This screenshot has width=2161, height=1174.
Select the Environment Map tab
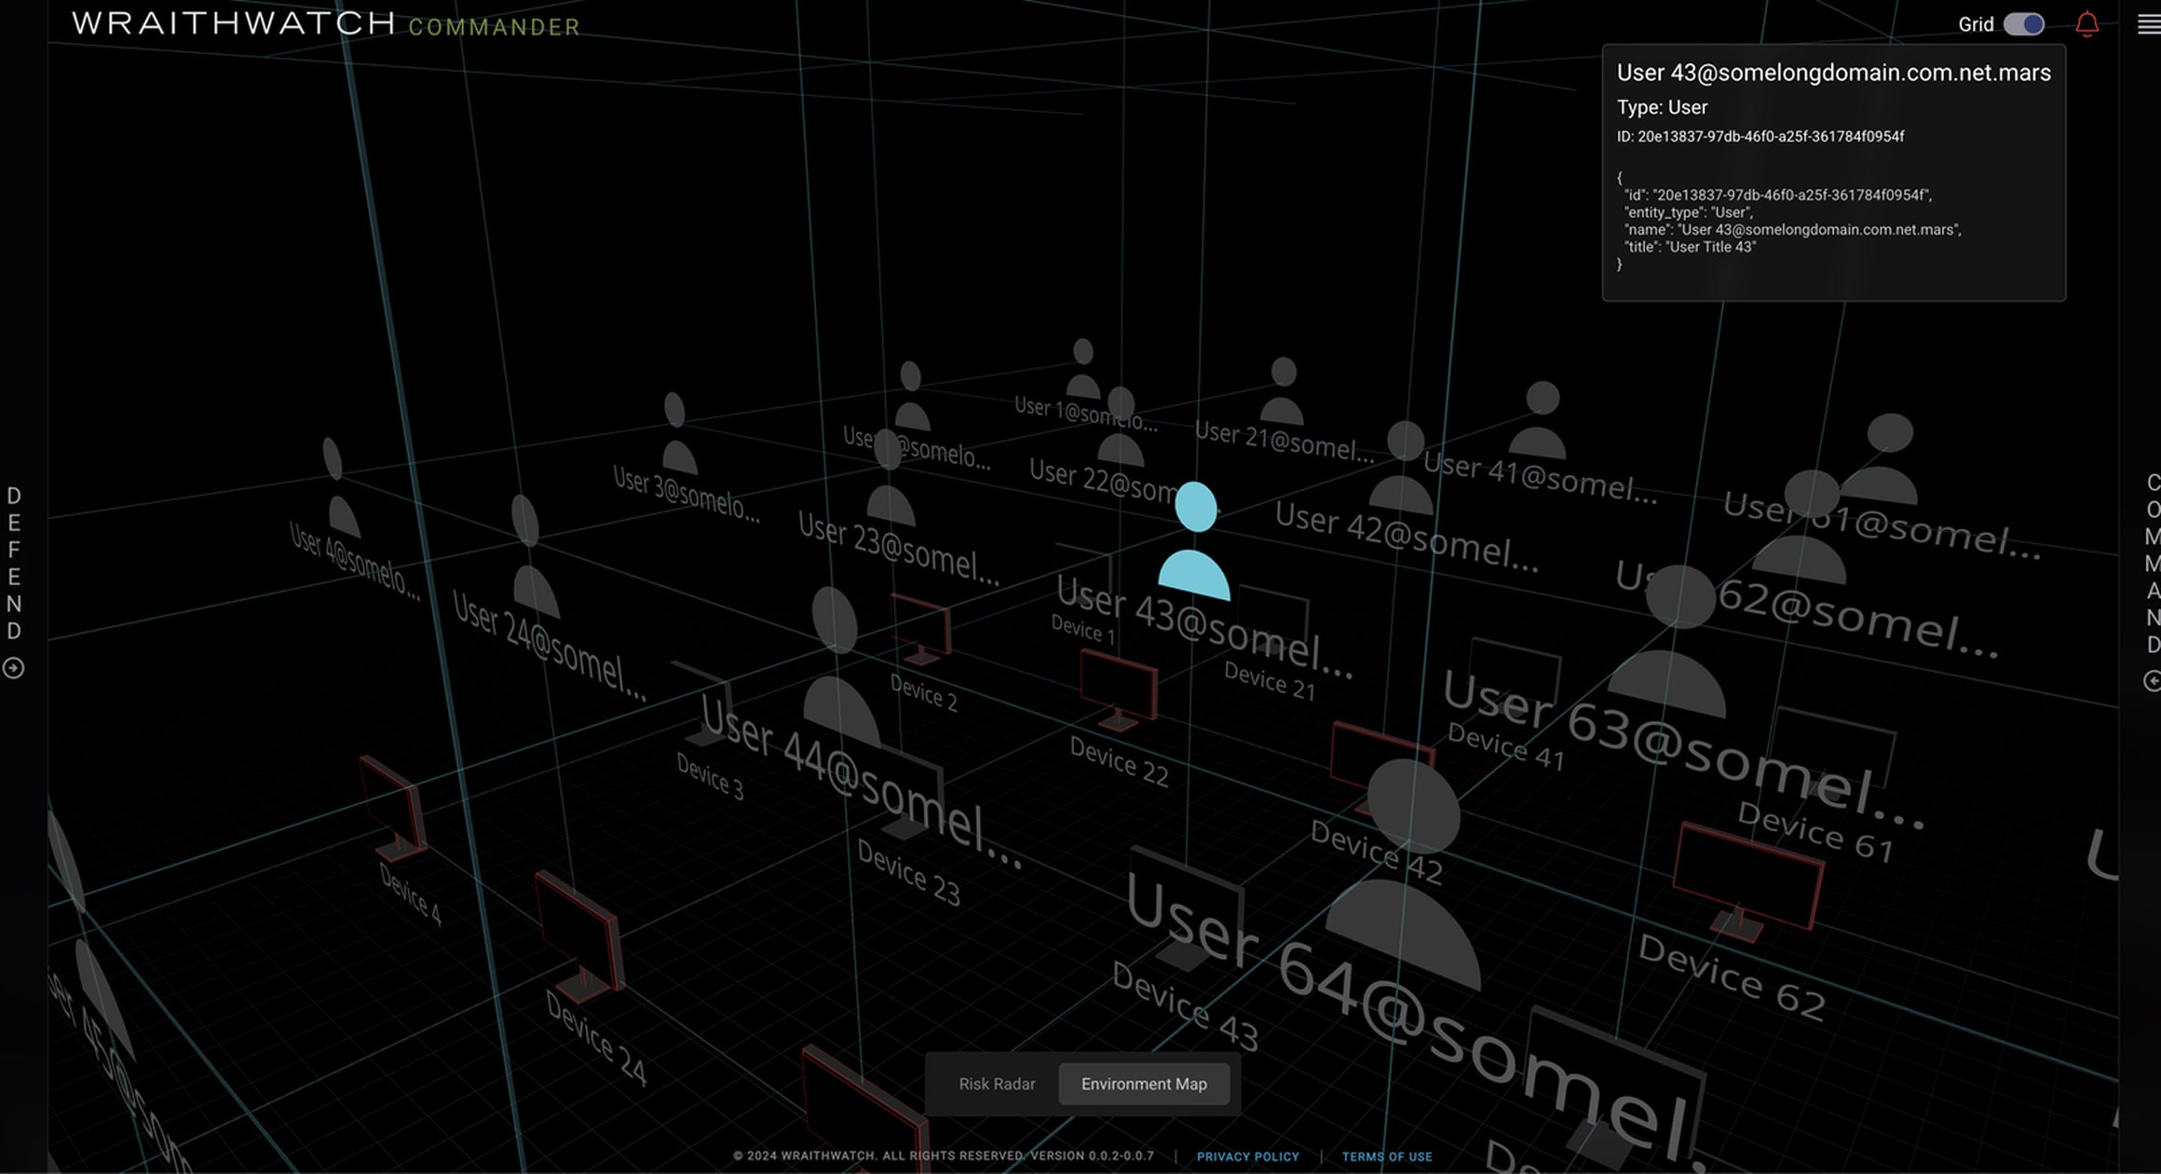click(1143, 1084)
